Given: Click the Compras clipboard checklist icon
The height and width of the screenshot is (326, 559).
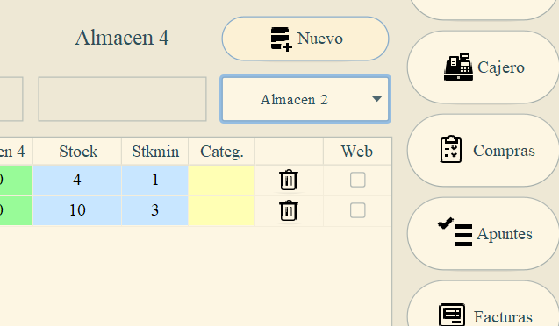Looking at the screenshot, I should [451, 150].
